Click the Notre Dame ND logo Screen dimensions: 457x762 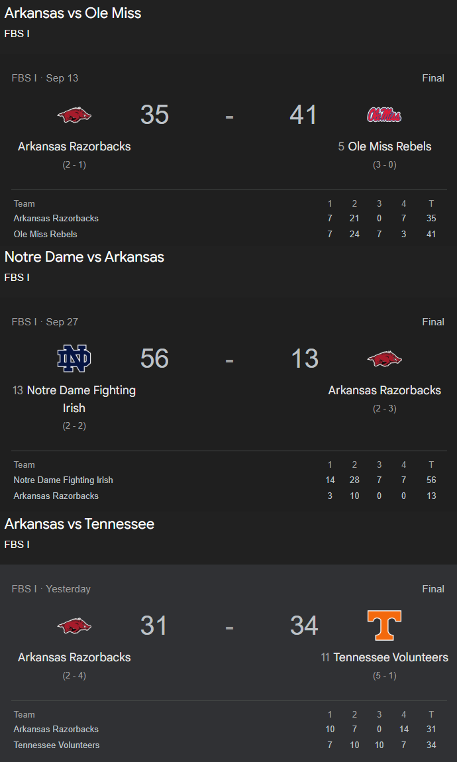point(74,358)
